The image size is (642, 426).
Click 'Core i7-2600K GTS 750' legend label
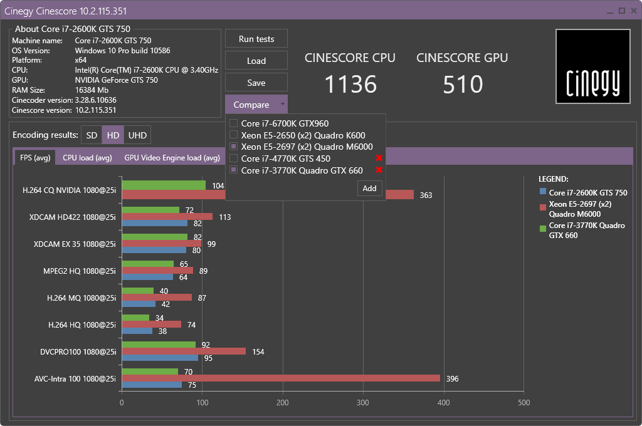tap(588, 192)
